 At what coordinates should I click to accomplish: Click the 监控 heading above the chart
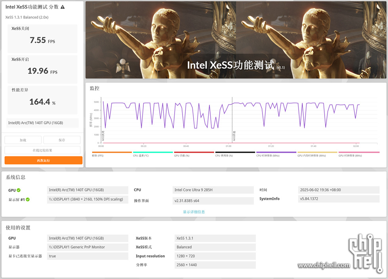pos(95,88)
